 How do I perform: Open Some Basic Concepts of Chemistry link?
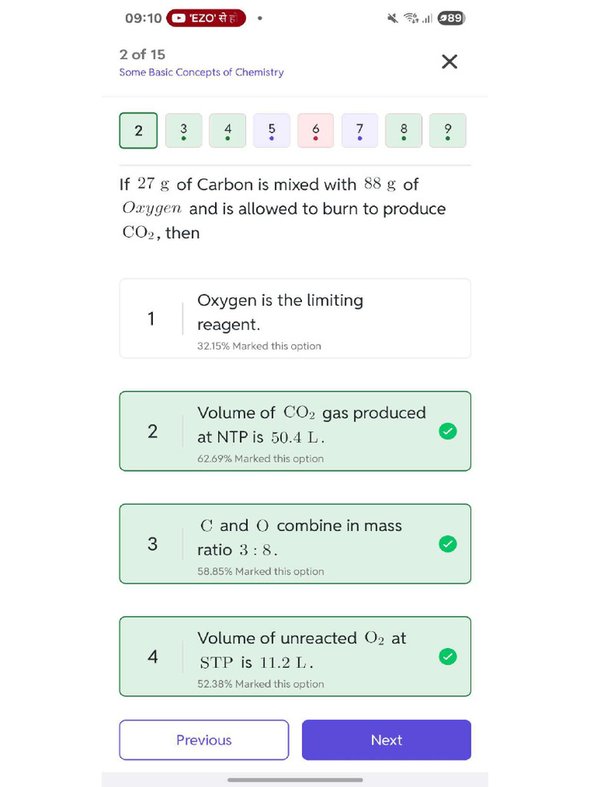click(x=201, y=72)
